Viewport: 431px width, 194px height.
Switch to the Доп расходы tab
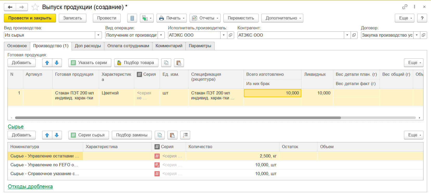click(x=88, y=46)
